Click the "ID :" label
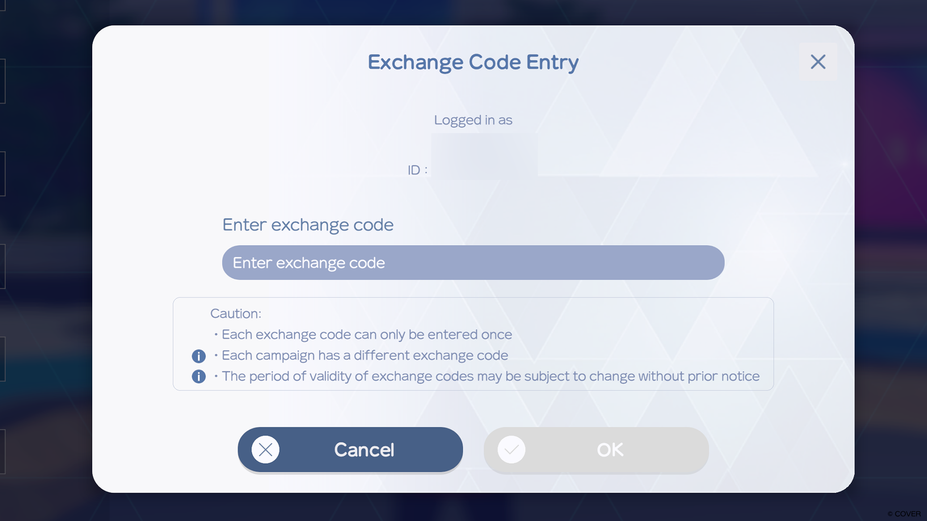 point(417,170)
